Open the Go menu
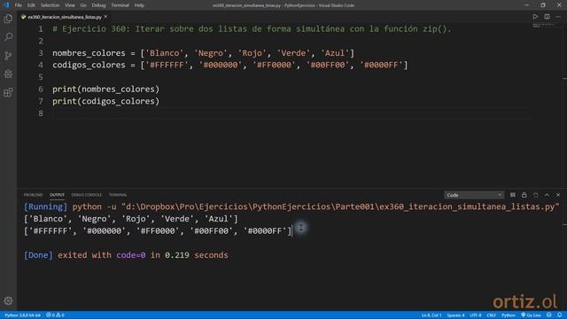 tap(83, 5)
